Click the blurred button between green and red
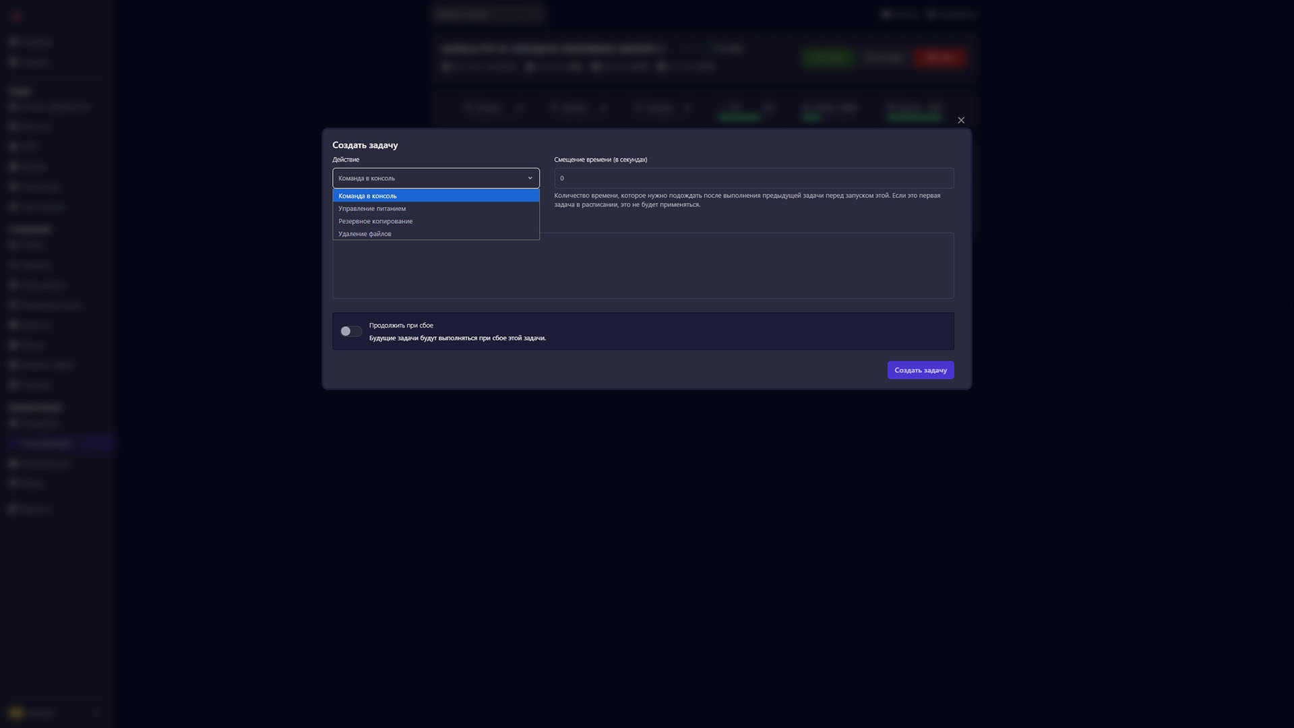This screenshot has height=728, width=1294. coord(884,57)
